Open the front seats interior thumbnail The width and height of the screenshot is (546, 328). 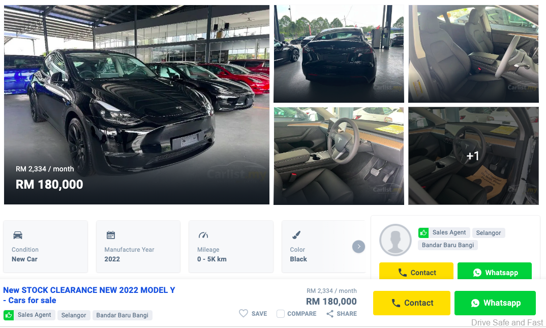point(473,53)
